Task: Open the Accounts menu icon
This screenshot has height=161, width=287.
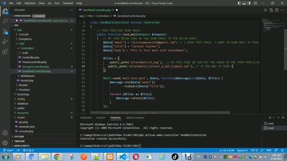Action: pos(5,133)
